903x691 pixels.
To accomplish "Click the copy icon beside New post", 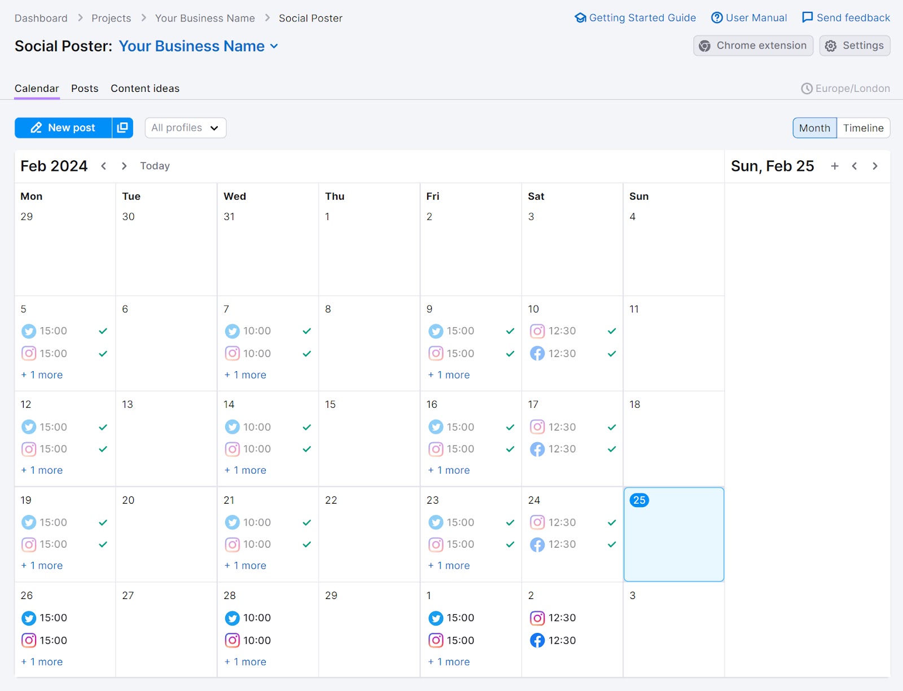I will [122, 127].
